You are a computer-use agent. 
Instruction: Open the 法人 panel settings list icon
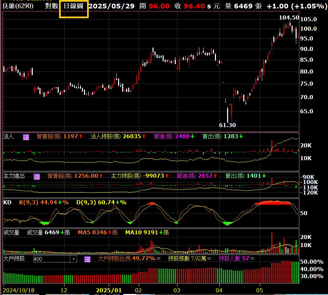[x=26, y=137]
